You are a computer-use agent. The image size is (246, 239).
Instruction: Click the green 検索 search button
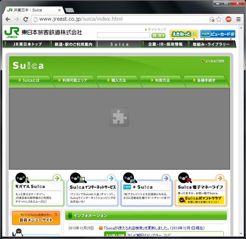(x=158, y=35)
